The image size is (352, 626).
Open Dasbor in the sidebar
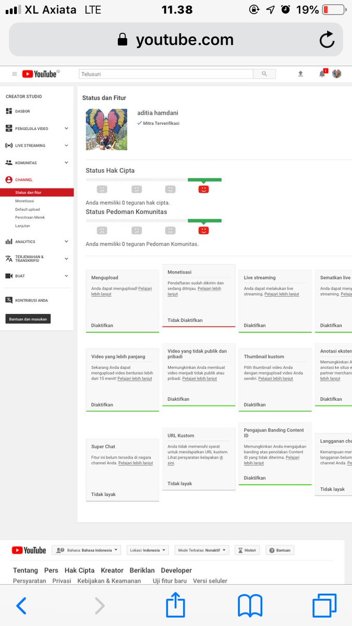coord(22,111)
